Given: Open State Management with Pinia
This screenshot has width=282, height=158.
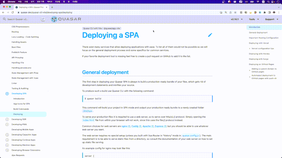Looking at the screenshot, I should [x=25, y=73].
